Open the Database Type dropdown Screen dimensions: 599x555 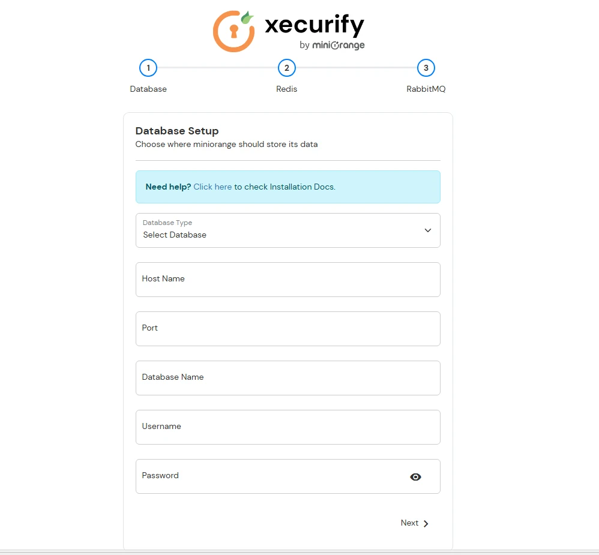(x=288, y=230)
